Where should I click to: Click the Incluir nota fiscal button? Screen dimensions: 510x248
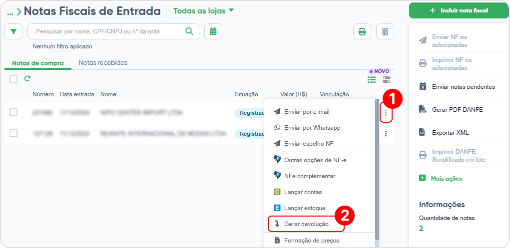tap(459, 10)
